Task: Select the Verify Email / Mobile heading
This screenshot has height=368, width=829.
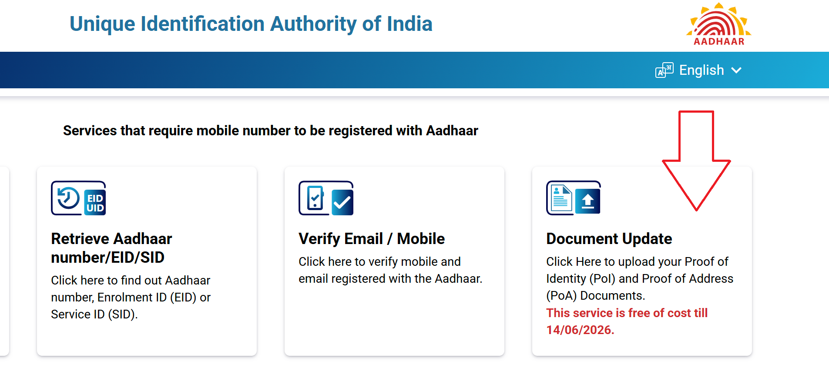Action: (x=371, y=239)
